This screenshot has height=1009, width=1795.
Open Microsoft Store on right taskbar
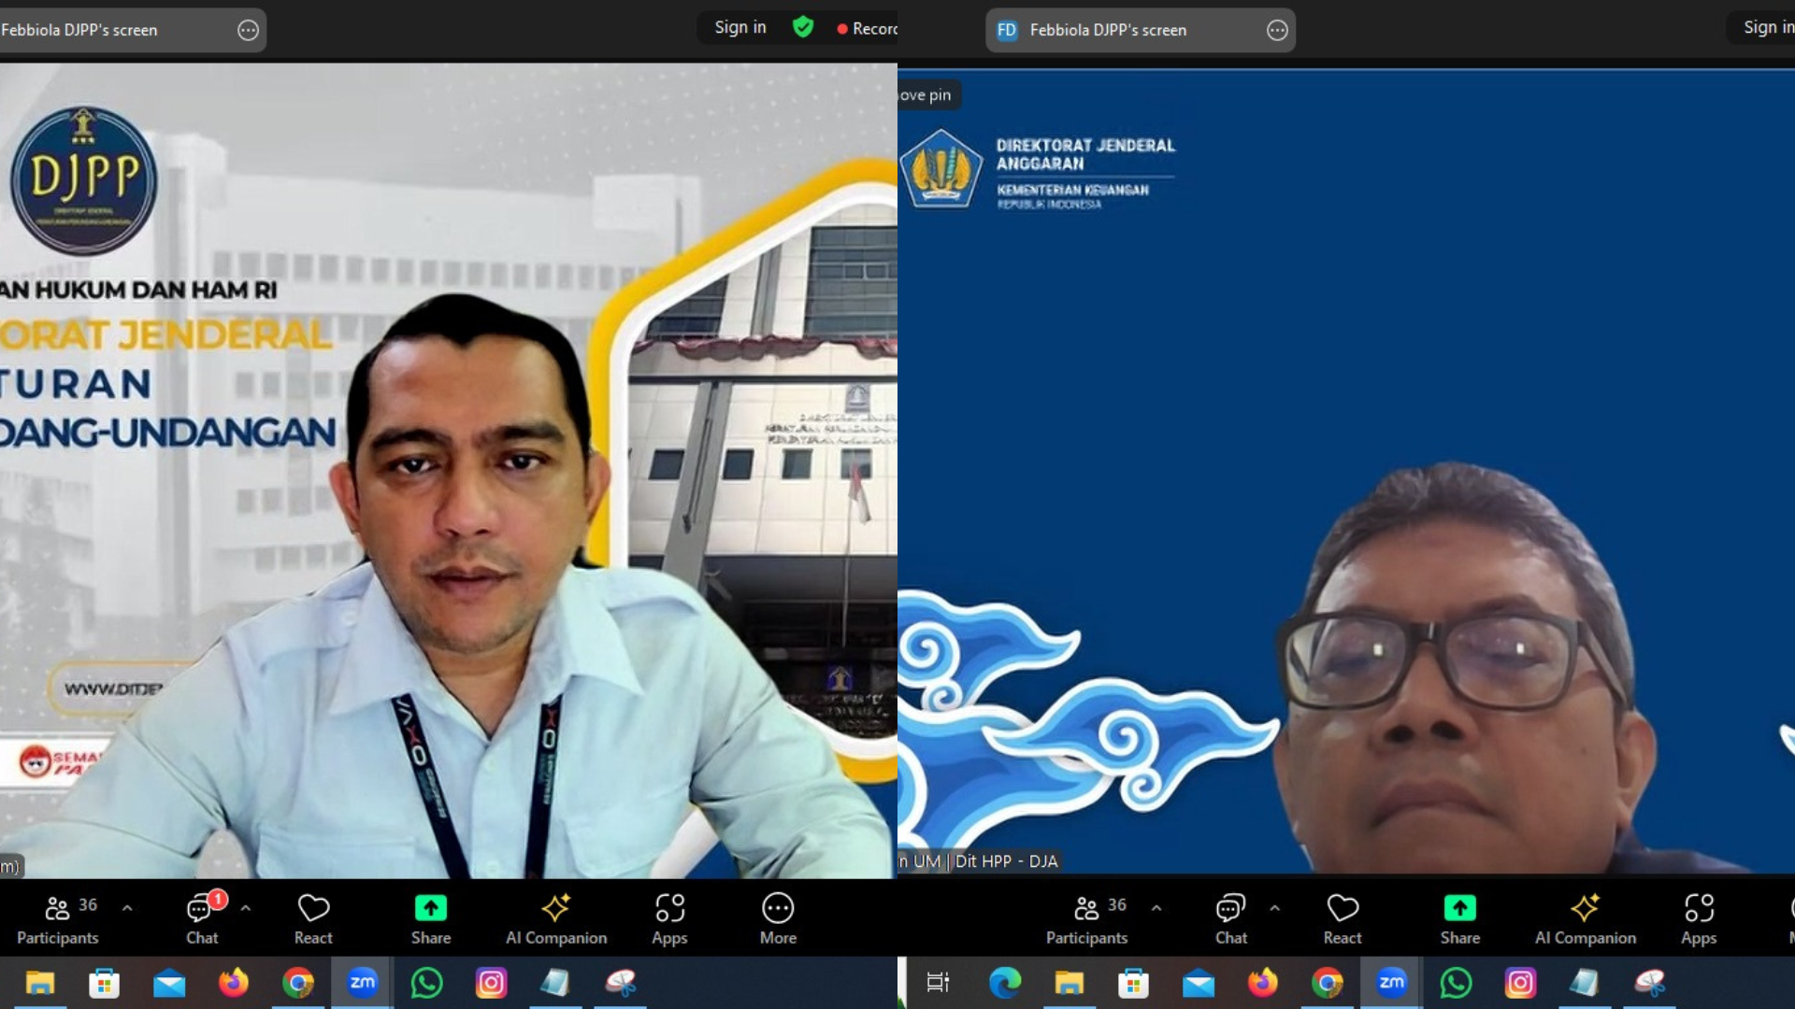[x=1134, y=983]
